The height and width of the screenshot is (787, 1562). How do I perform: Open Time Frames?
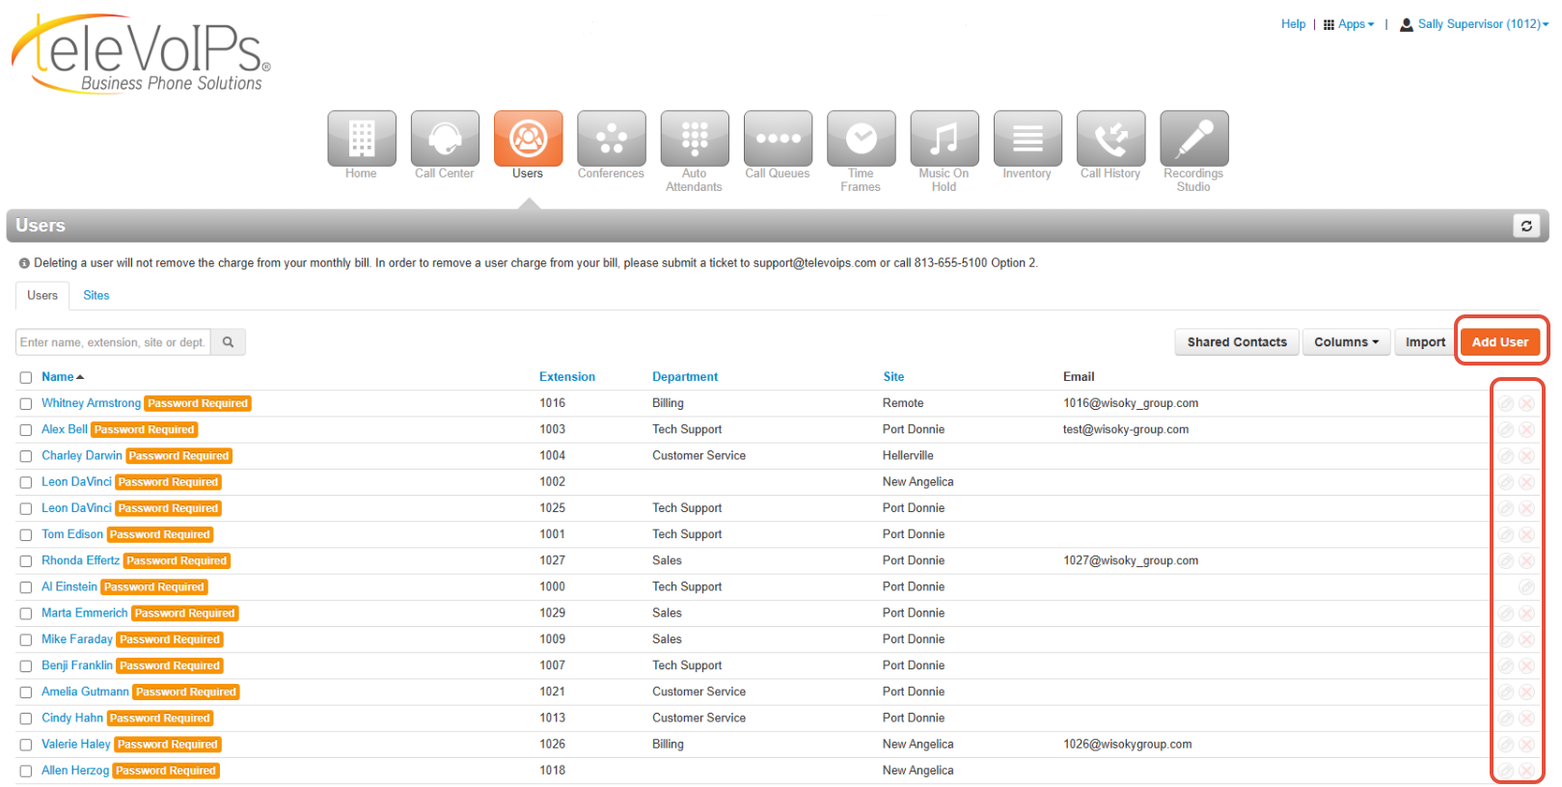[x=861, y=139]
